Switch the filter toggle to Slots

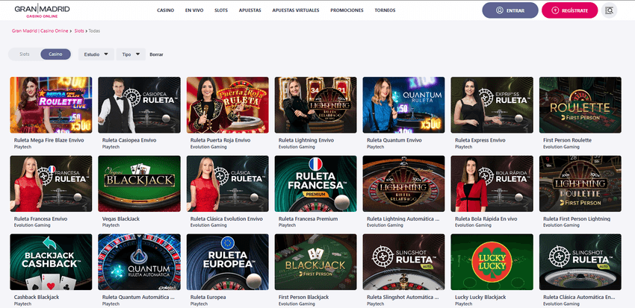(25, 54)
